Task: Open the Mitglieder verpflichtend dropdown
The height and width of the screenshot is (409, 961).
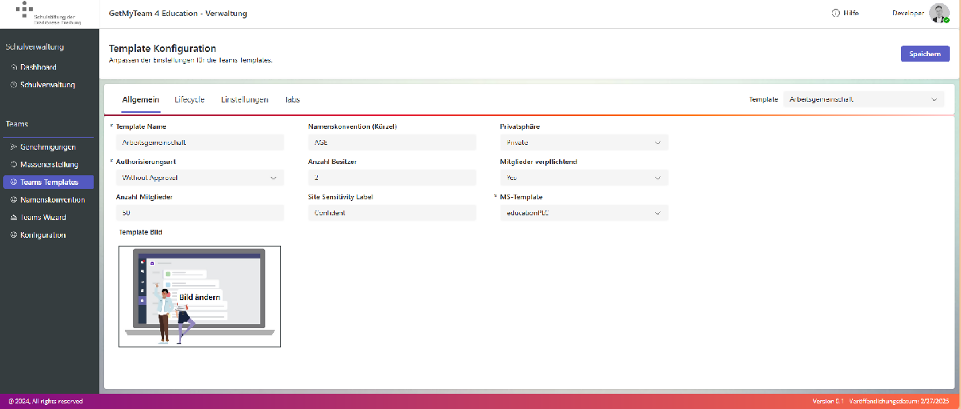Action: [584, 178]
